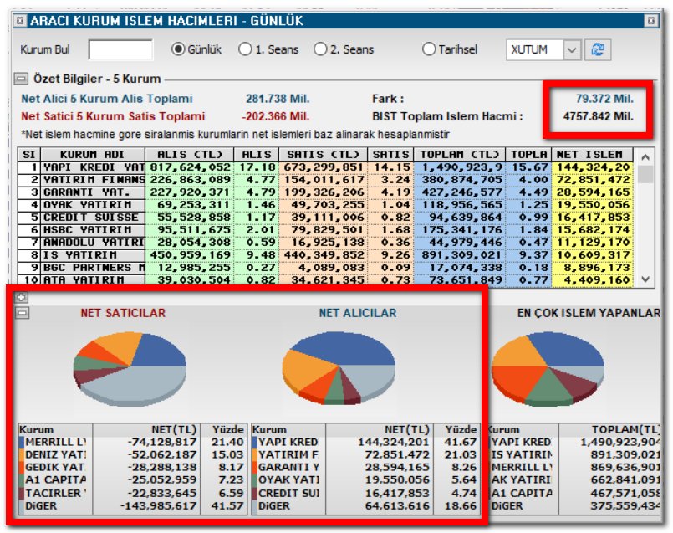The height and width of the screenshot is (533, 673).
Task: Select IS YATIRIM row in main table
Action: click(x=325, y=255)
